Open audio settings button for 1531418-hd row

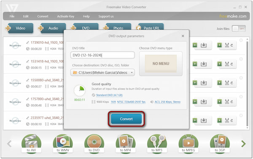[202, 64]
